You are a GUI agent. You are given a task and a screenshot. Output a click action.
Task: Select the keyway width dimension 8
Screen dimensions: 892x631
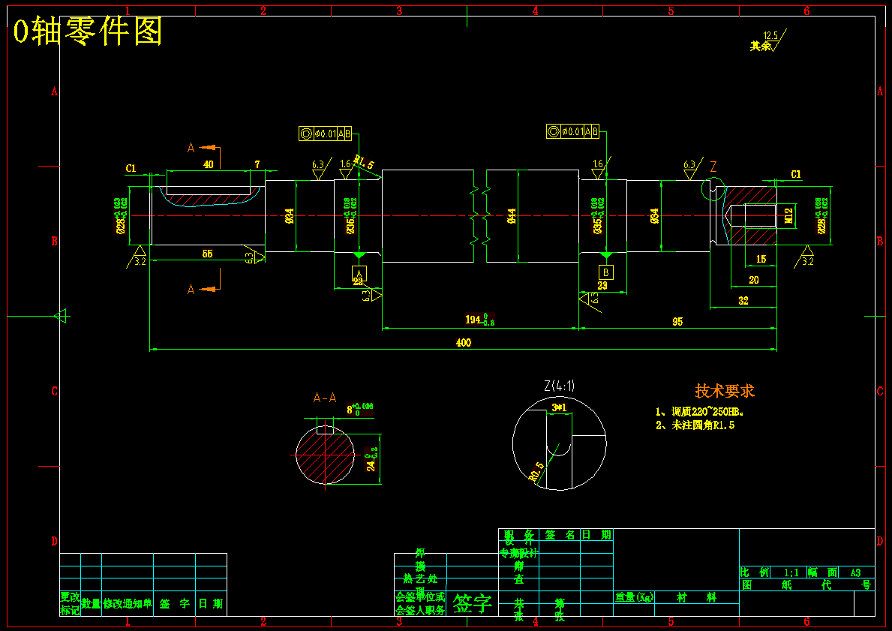(x=360, y=409)
